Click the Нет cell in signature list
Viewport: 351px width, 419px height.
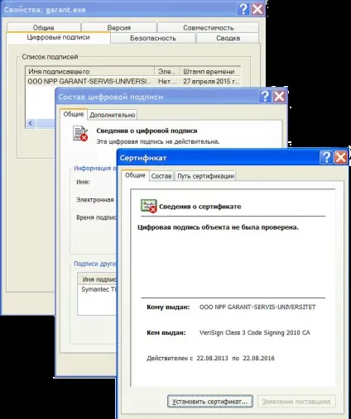click(167, 81)
